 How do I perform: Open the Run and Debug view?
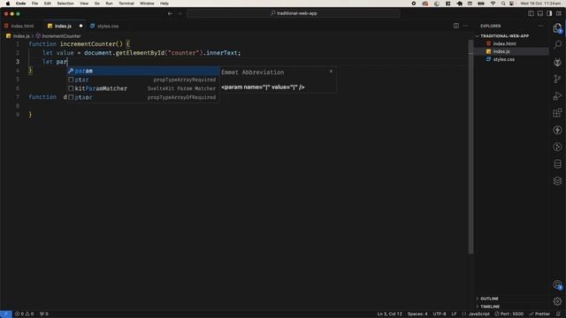[557, 96]
